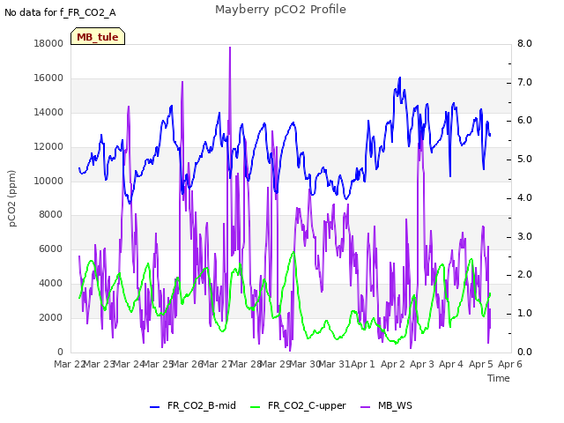564x423 pixels.
Task: Click the Apr 2 date tick
Action: pyautogui.click(x=393, y=364)
